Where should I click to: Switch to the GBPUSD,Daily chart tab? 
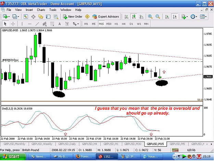[67, 144]
